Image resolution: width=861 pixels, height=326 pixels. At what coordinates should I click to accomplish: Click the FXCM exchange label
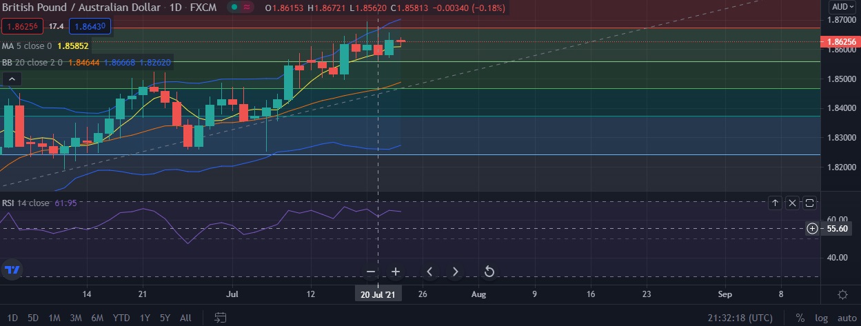205,8
